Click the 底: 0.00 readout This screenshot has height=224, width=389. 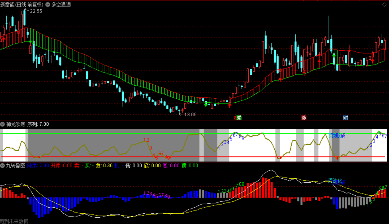pyautogui.click(x=152, y=166)
